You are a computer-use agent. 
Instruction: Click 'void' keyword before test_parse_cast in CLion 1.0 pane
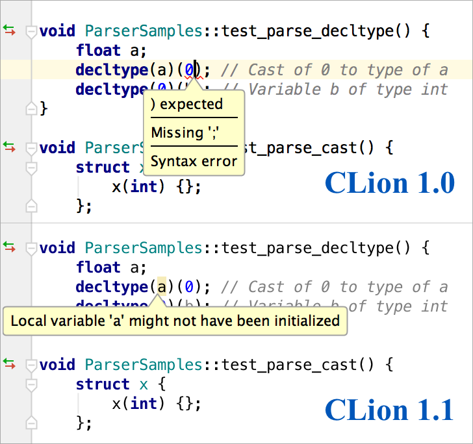click(x=57, y=148)
